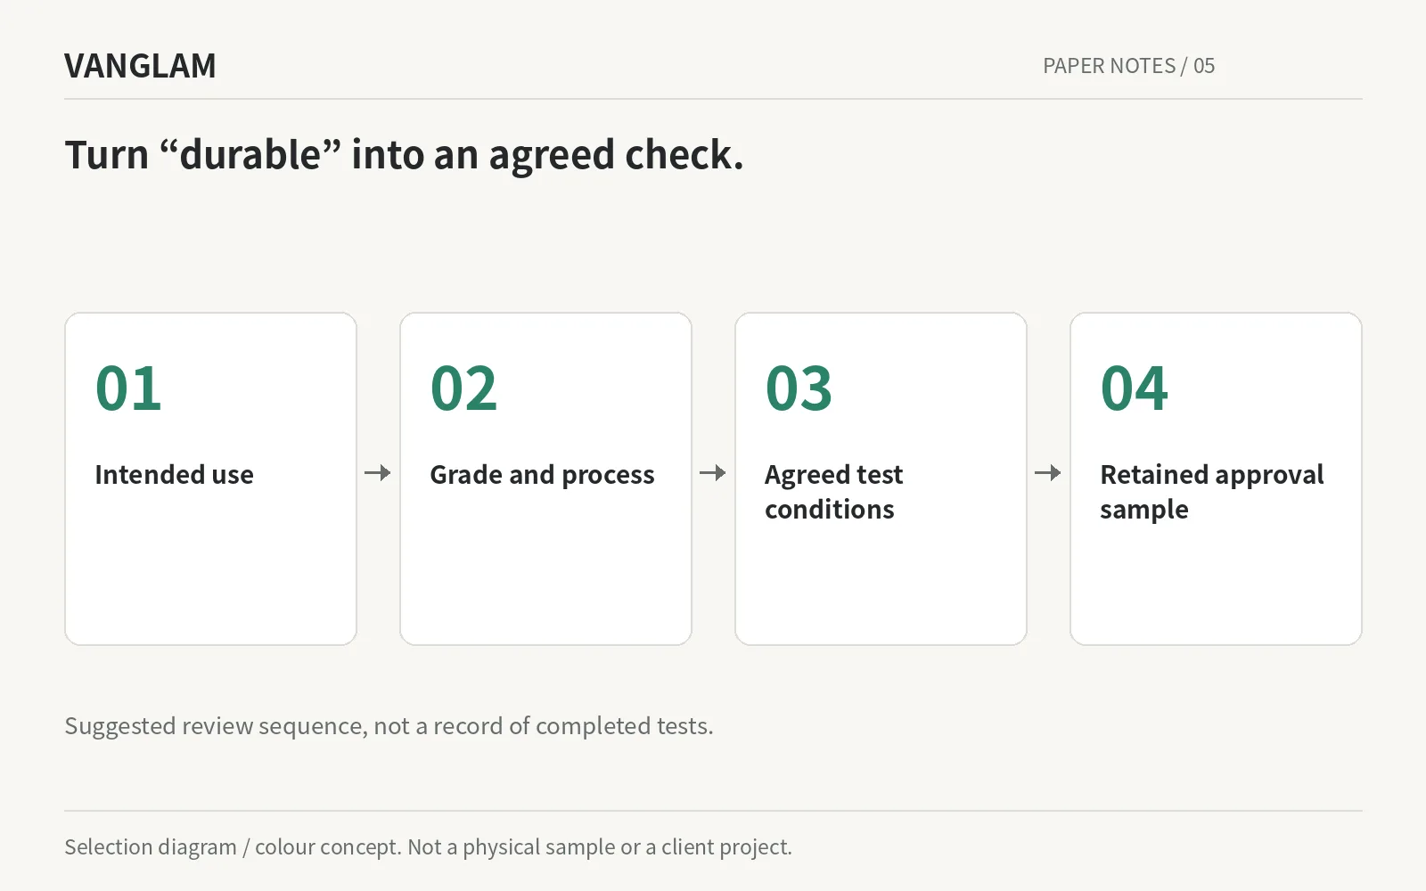Viewport: 1426px width, 891px height.
Task: Click the arrow between steps 02 and 03
Action: [x=713, y=473]
